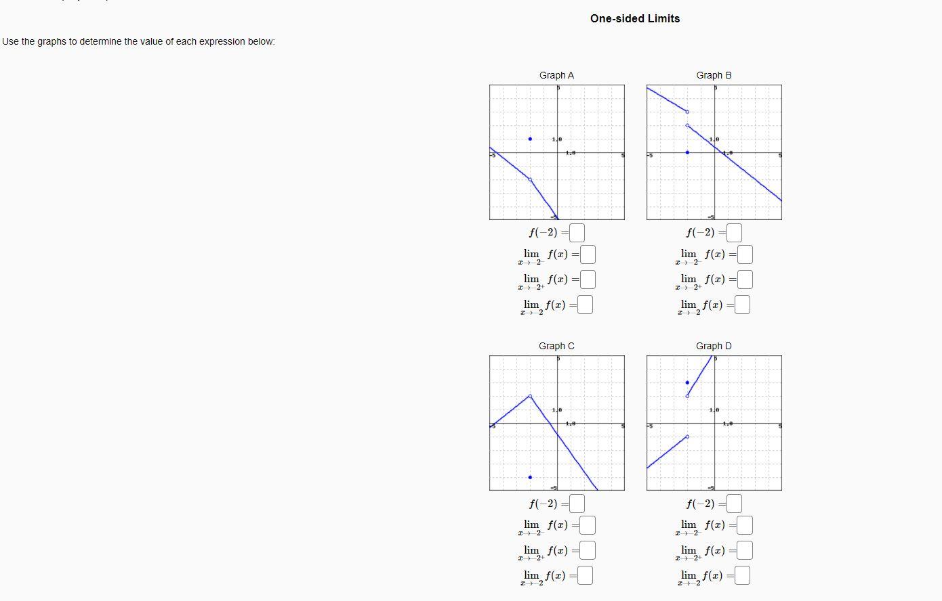Click the Graph A plot image
Viewport: 942px width, 601px height.
pyautogui.click(x=556, y=152)
